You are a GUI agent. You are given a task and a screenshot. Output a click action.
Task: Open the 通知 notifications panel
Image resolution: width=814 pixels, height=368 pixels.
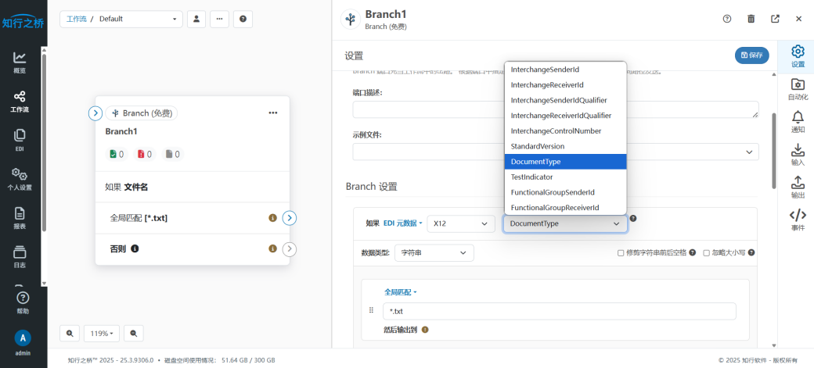coord(798,121)
